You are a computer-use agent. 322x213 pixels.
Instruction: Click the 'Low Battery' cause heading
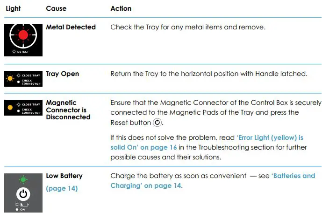pyautogui.click(x=64, y=176)
